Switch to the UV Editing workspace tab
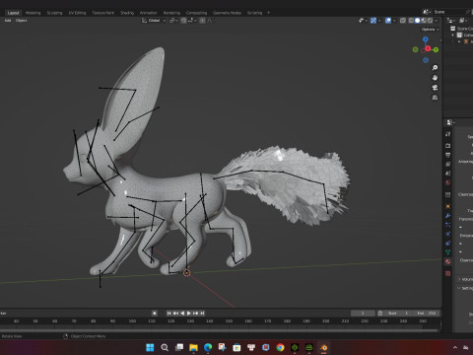473x355 pixels. click(77, 13)
